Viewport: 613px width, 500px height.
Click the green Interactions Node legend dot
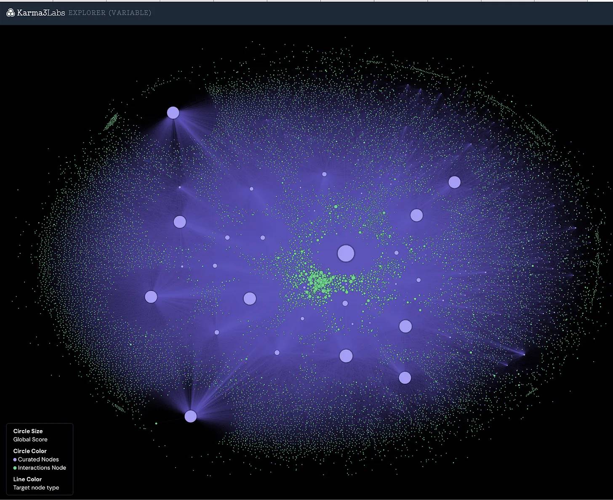[x=15, y=468]
